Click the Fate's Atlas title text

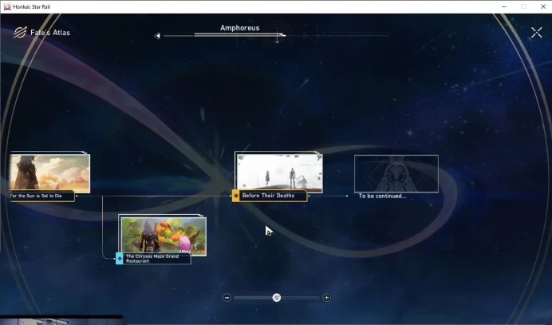tap(50, 33)
